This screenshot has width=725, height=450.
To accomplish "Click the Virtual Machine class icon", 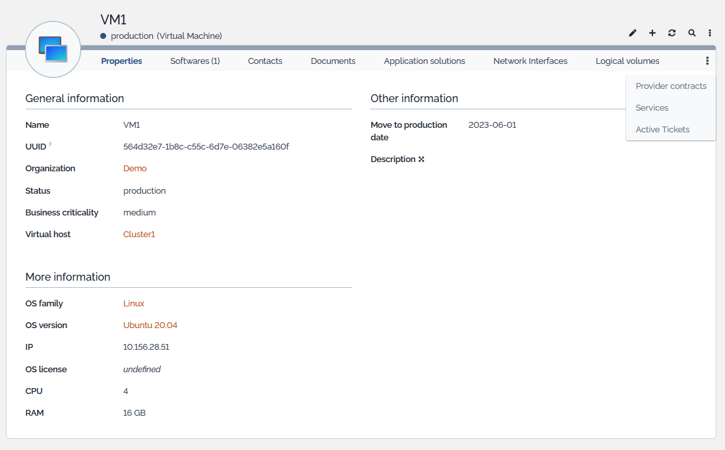I will [x=53, y=49].
